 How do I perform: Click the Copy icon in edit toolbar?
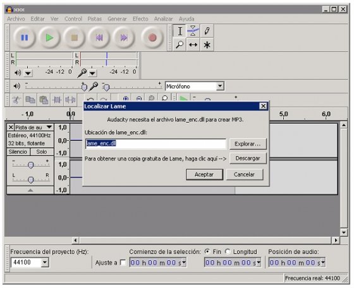pyautogui.click(x=30, y=100)
